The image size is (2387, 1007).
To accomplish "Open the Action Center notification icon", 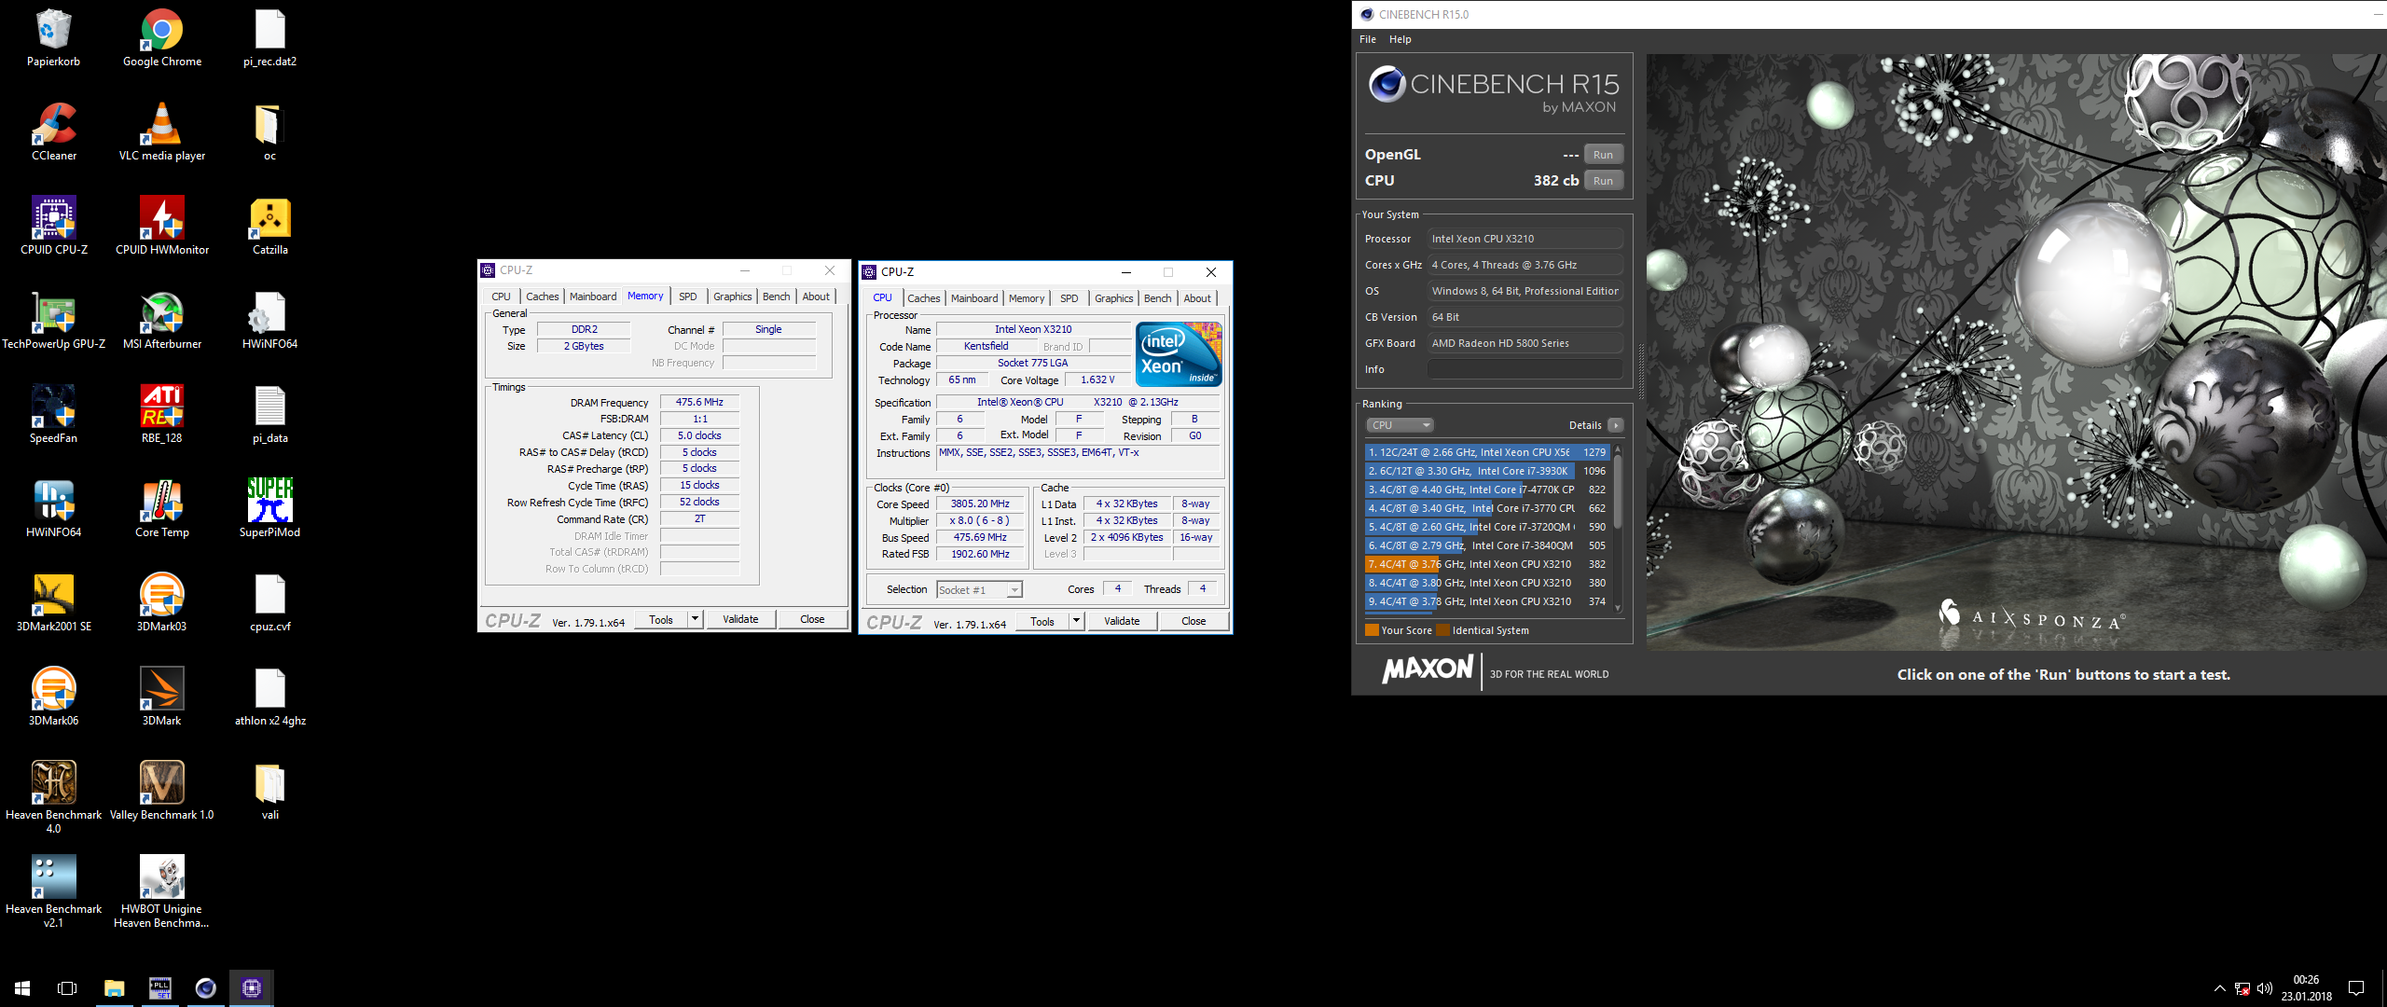I will [x=2356, y=988].
